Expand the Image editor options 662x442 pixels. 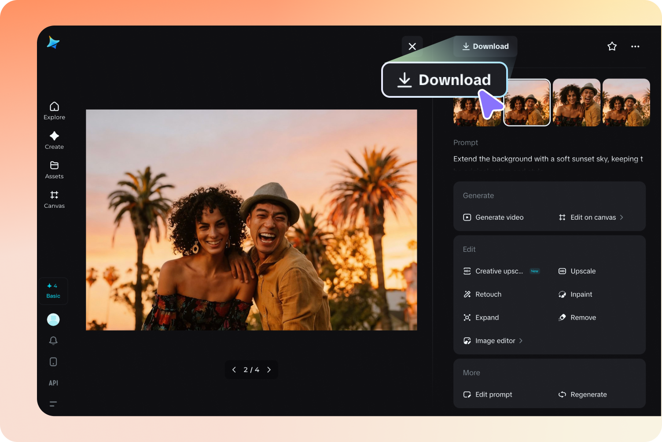(495, 340)
